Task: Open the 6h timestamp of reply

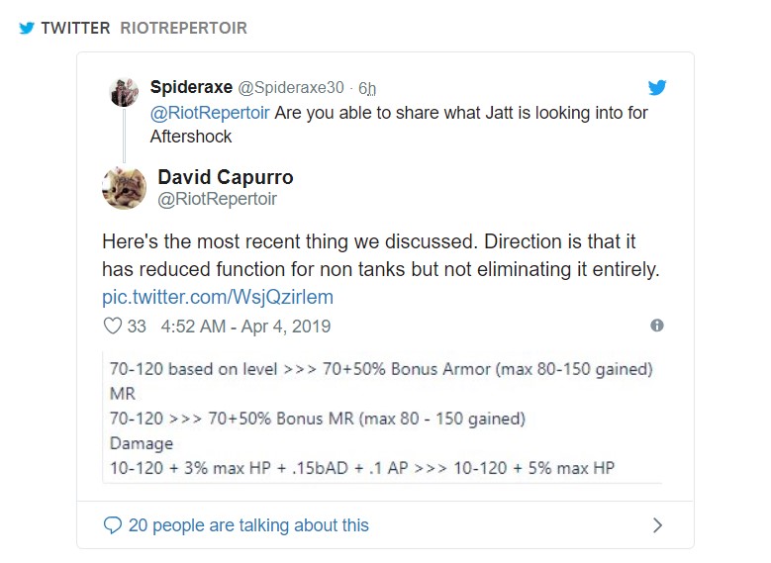Action: (367, 88)
